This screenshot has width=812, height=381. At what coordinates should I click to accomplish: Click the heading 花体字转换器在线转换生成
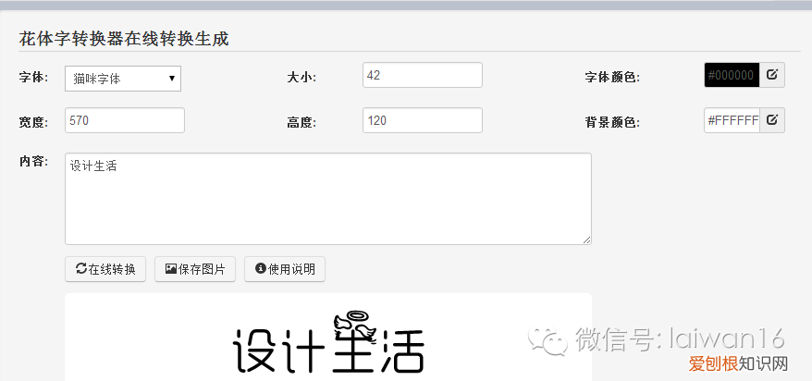coord(124,40)
